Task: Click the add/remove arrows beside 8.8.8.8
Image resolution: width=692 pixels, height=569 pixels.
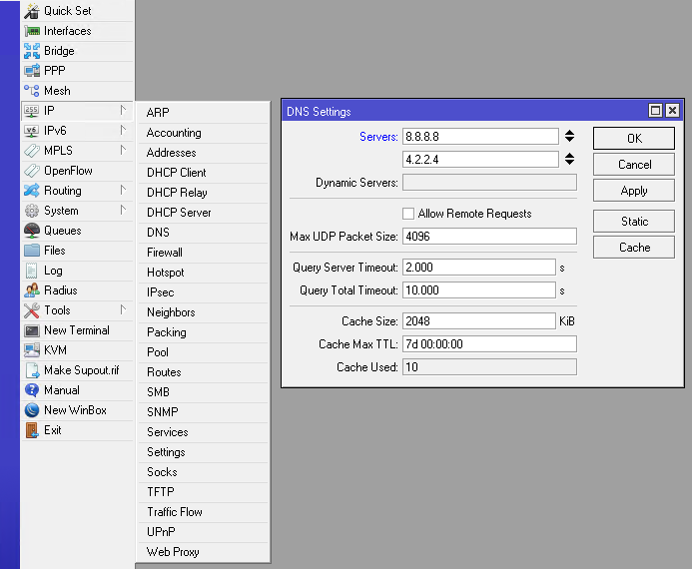Action: pyautogui.click(x=570, y=137)
